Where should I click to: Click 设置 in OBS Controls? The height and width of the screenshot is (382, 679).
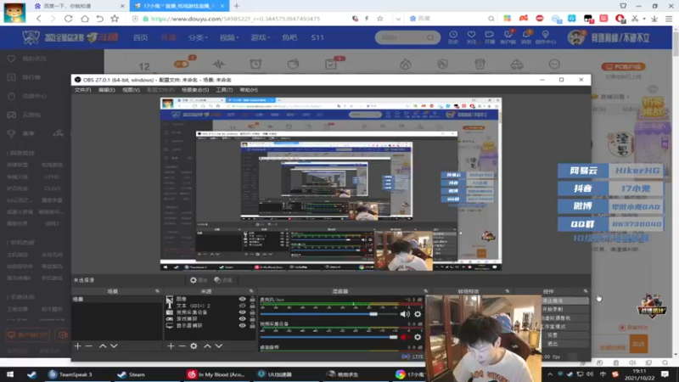point(565,335)
